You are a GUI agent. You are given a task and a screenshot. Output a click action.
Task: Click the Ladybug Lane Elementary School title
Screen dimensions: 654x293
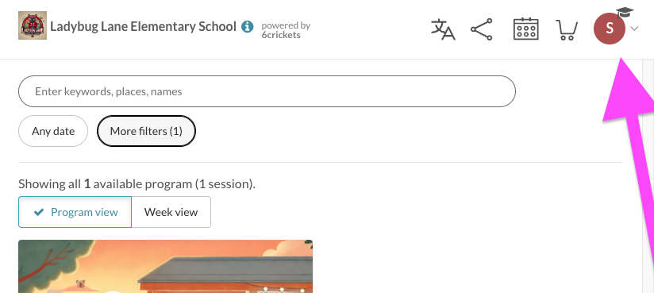click(x=143, y=27)
